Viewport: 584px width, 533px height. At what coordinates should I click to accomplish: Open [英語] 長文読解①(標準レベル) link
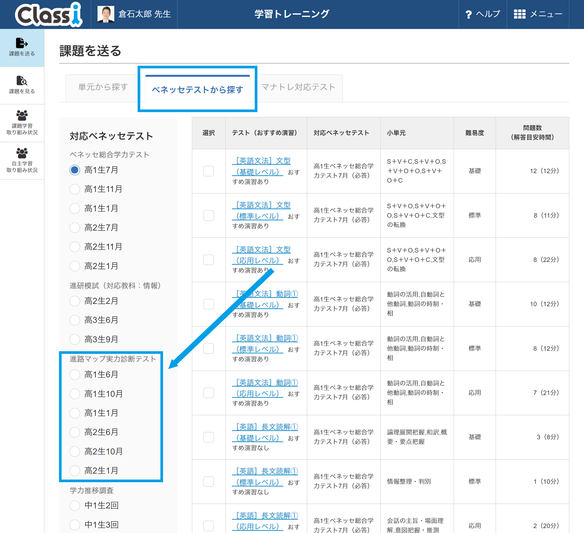265,476
